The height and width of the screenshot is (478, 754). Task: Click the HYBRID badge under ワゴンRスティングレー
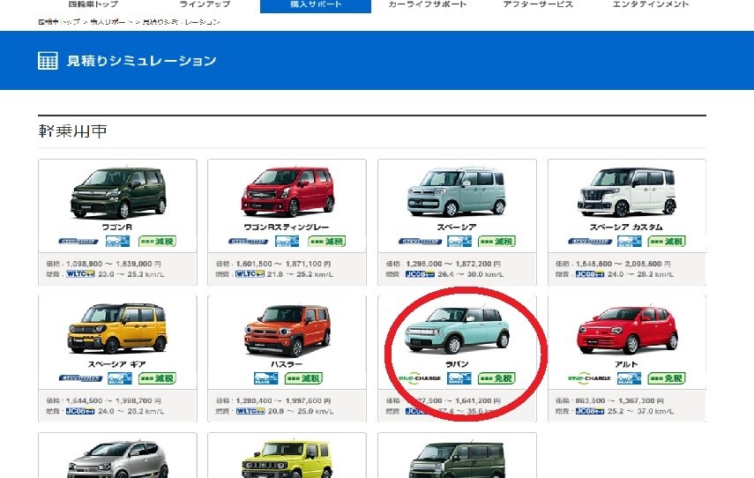248,242
